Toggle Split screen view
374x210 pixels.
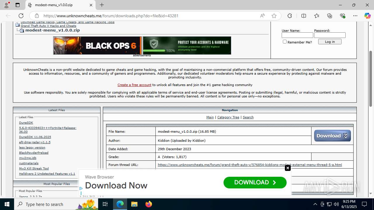pyautogui.click(x=304, y=16)
